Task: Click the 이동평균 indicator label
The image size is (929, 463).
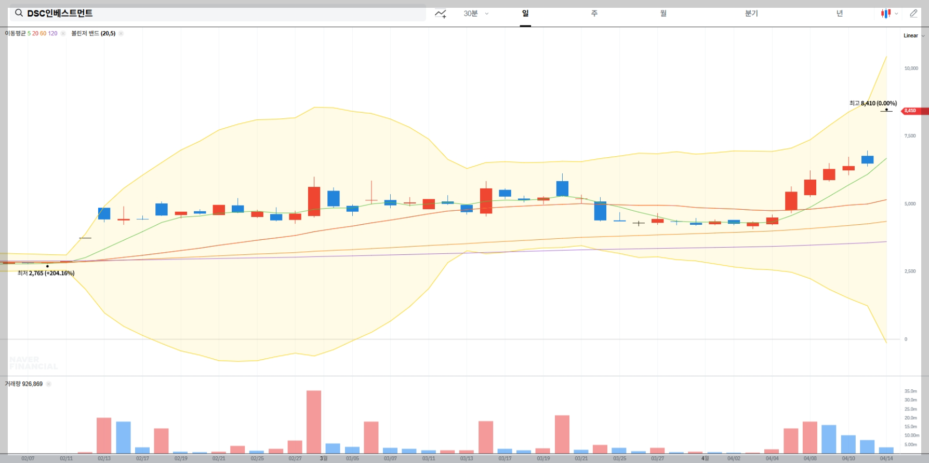Action: (16, 33)
